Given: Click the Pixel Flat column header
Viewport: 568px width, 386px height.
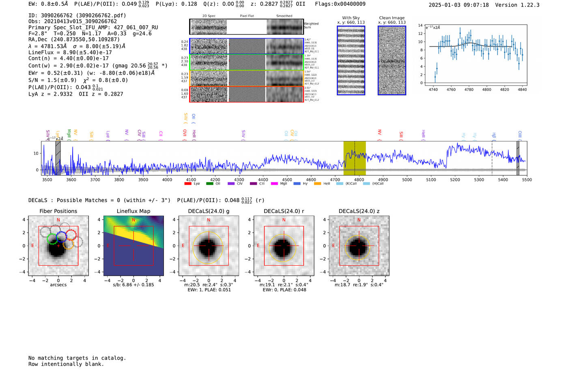Looking at the screenshot, I should pyautogui.click(x=247, y=16).
